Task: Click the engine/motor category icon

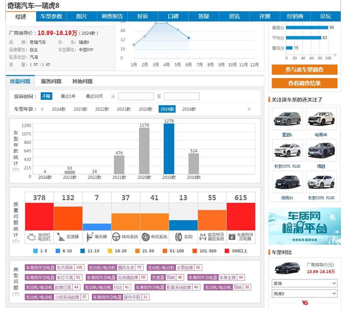Action: [31, 237]
